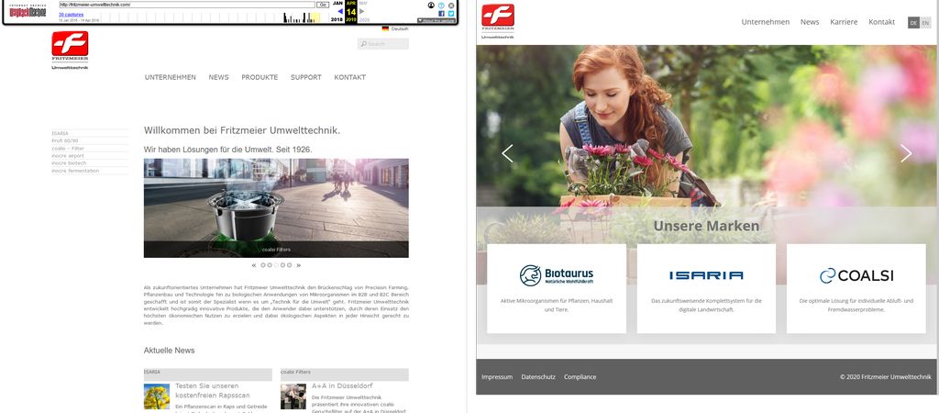Viewport: 939px width, 413px height.
Task: Open the PRODUKTE navigation menu
Action: (x=260, y=78)
